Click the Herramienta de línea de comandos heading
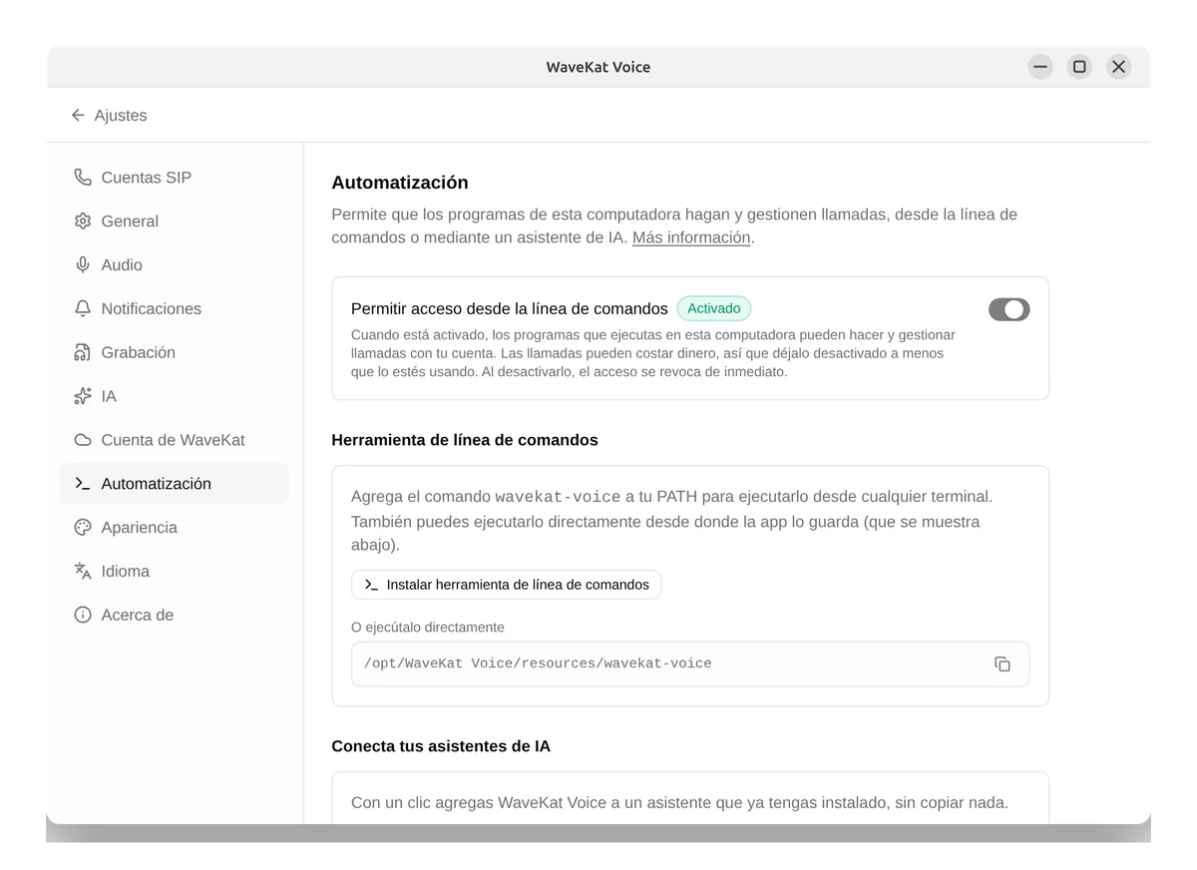The image size is (1197, 870). coord(465,440)
